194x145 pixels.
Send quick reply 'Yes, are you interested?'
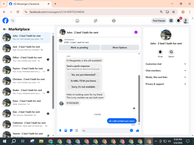pos(83,75)
